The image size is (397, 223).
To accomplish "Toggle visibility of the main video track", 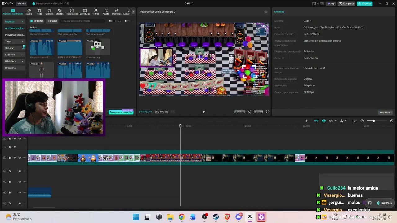I will pos(15,158).
